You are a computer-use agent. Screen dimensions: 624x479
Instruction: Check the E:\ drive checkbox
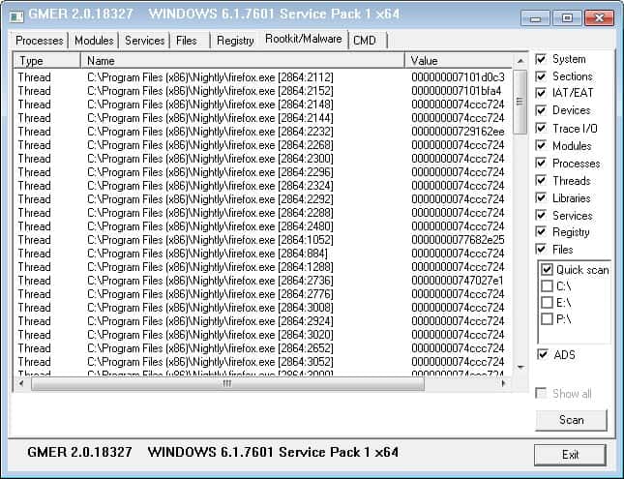click(548, 303)
